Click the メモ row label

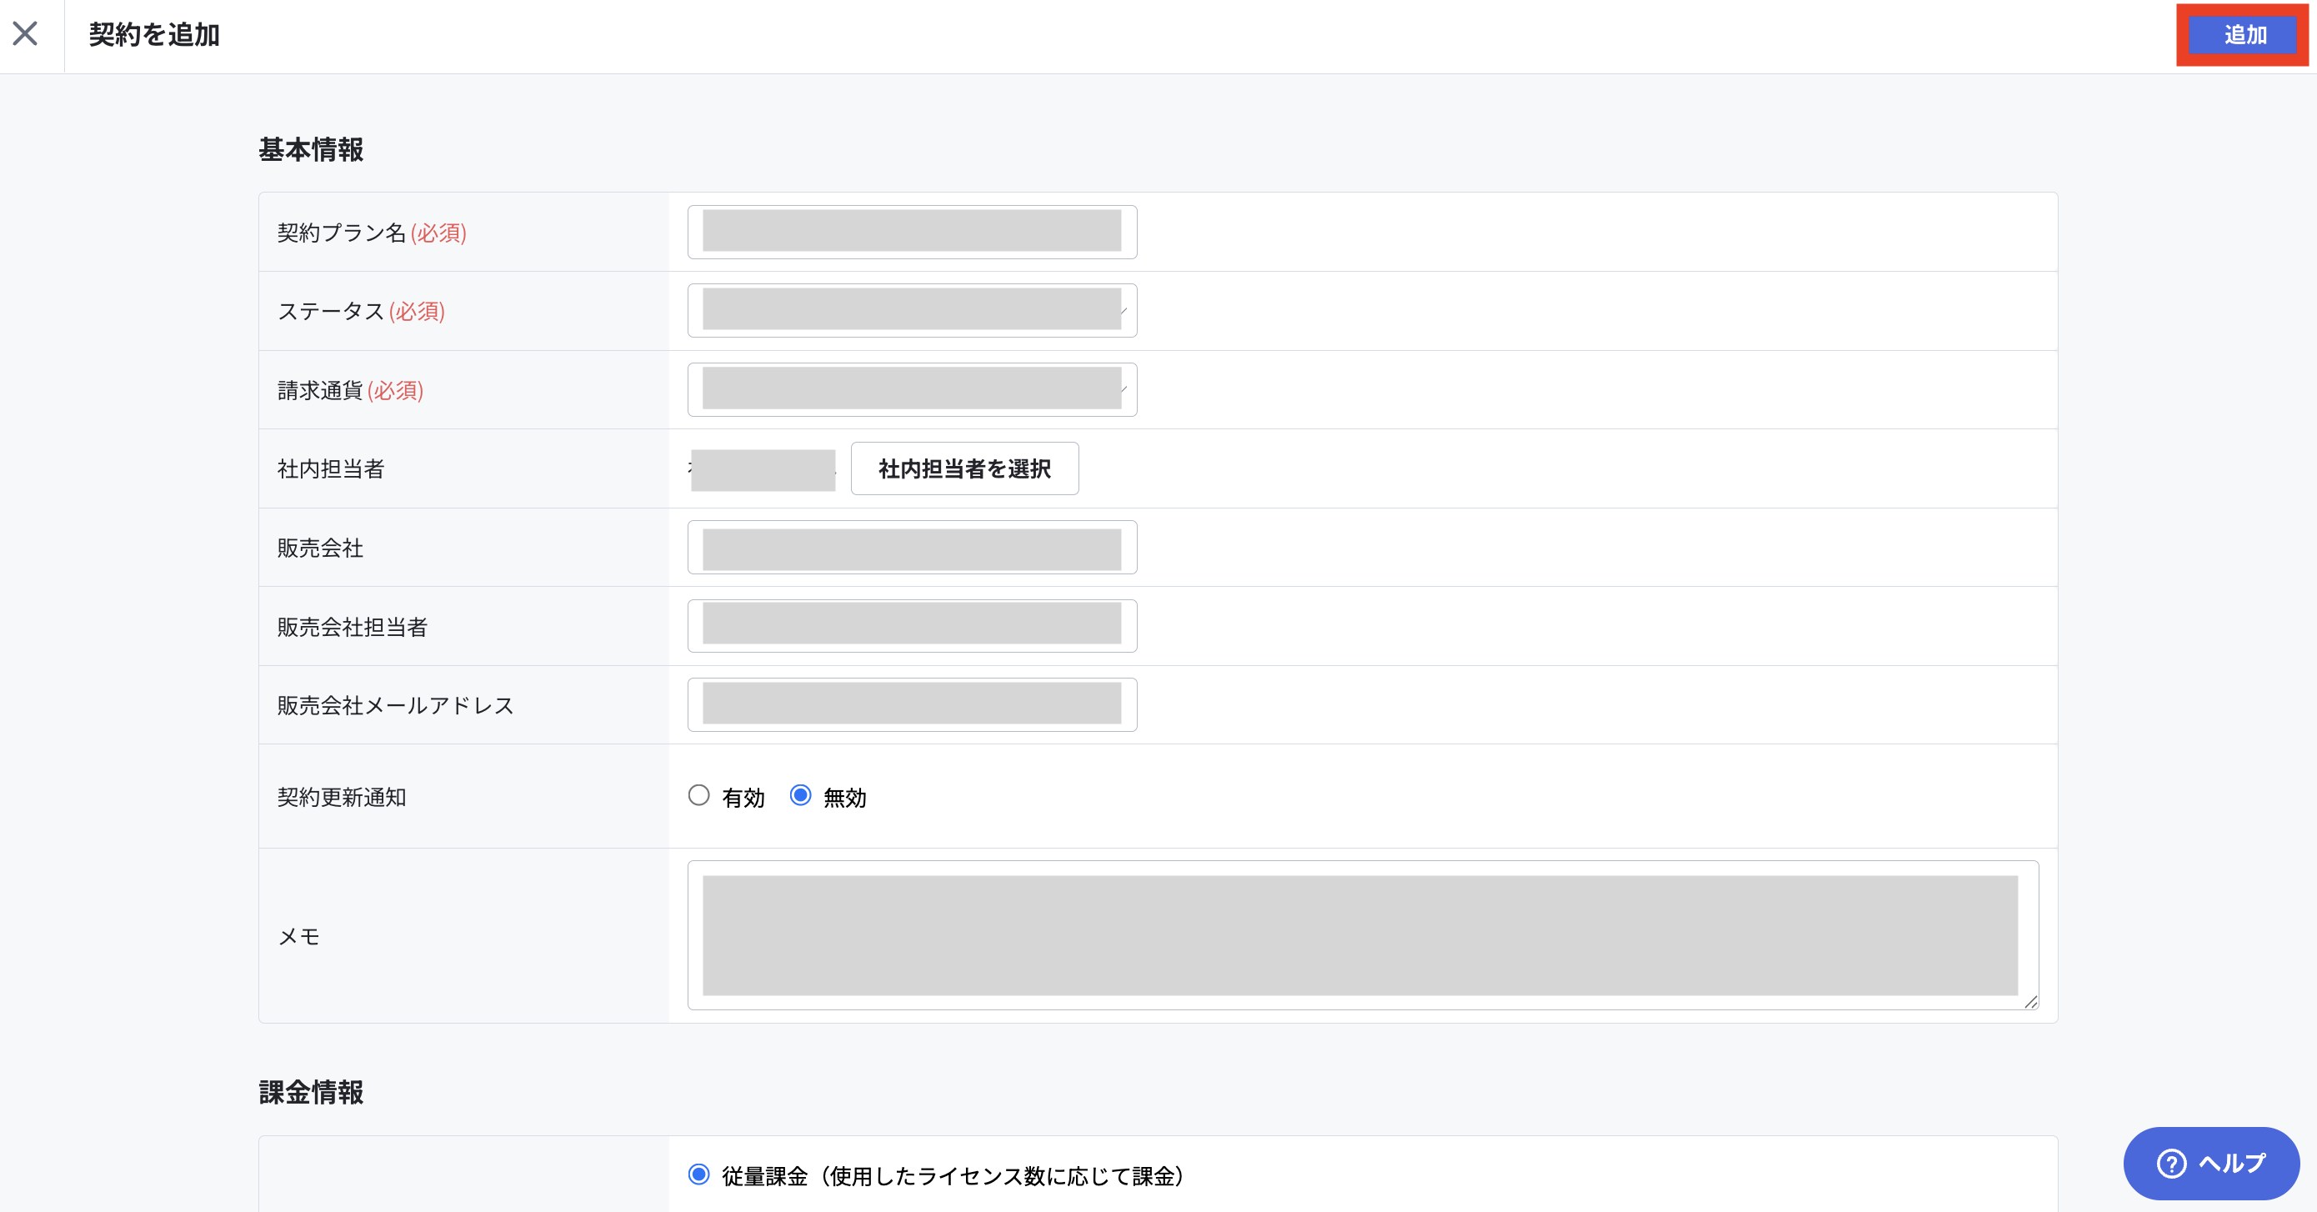click(298, 937)
